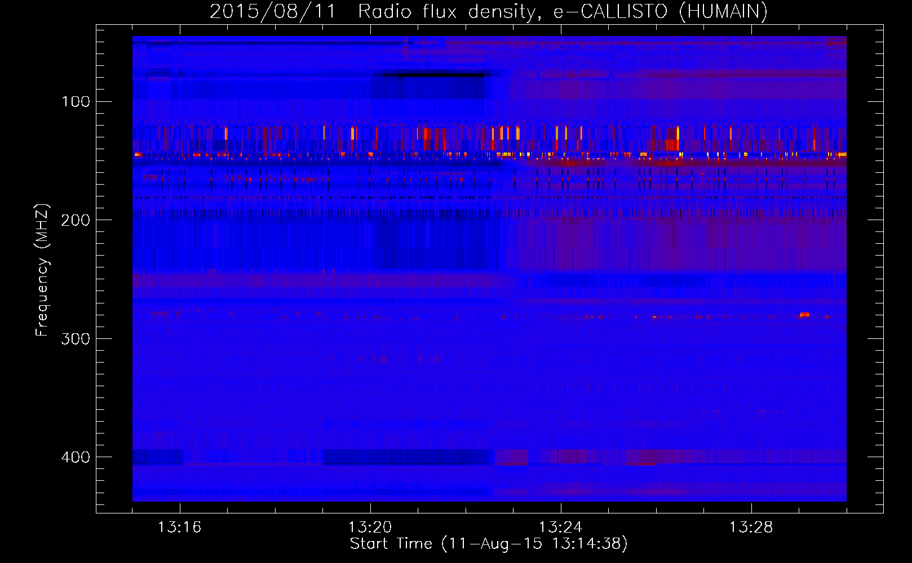
Task: Click the '300' frequency tick label
Action: tap(76, 338)
